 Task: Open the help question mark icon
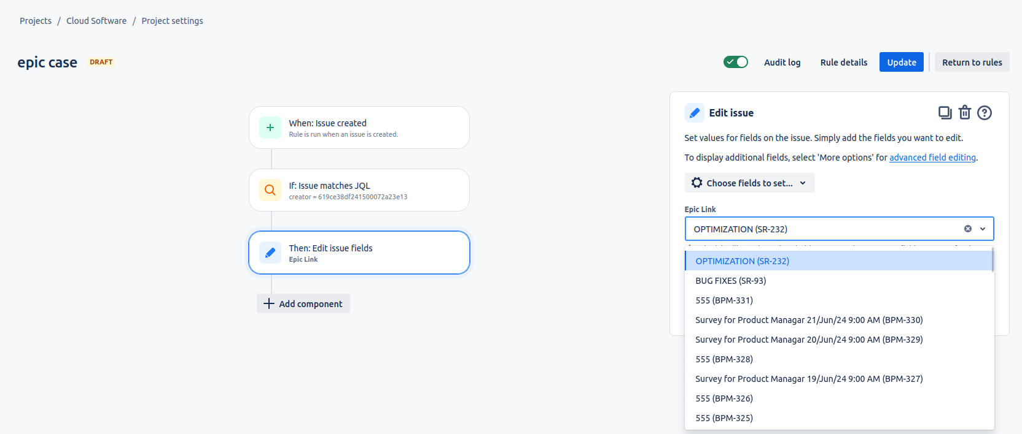tap(985, 113)
